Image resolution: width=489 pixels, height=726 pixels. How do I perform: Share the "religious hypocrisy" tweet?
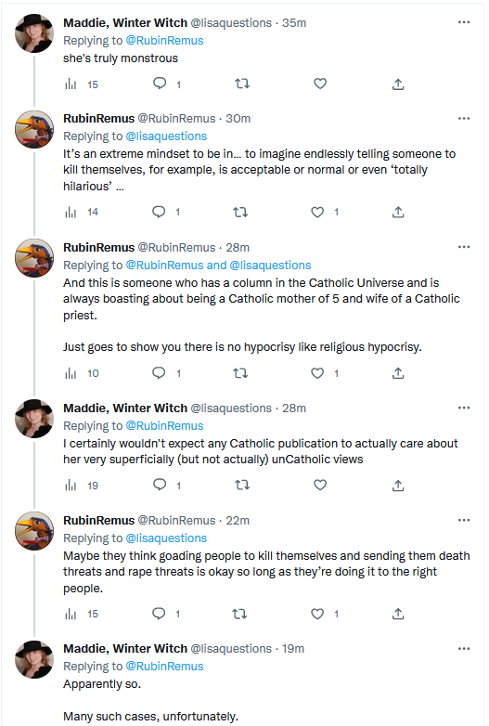[x=398, y=373]
